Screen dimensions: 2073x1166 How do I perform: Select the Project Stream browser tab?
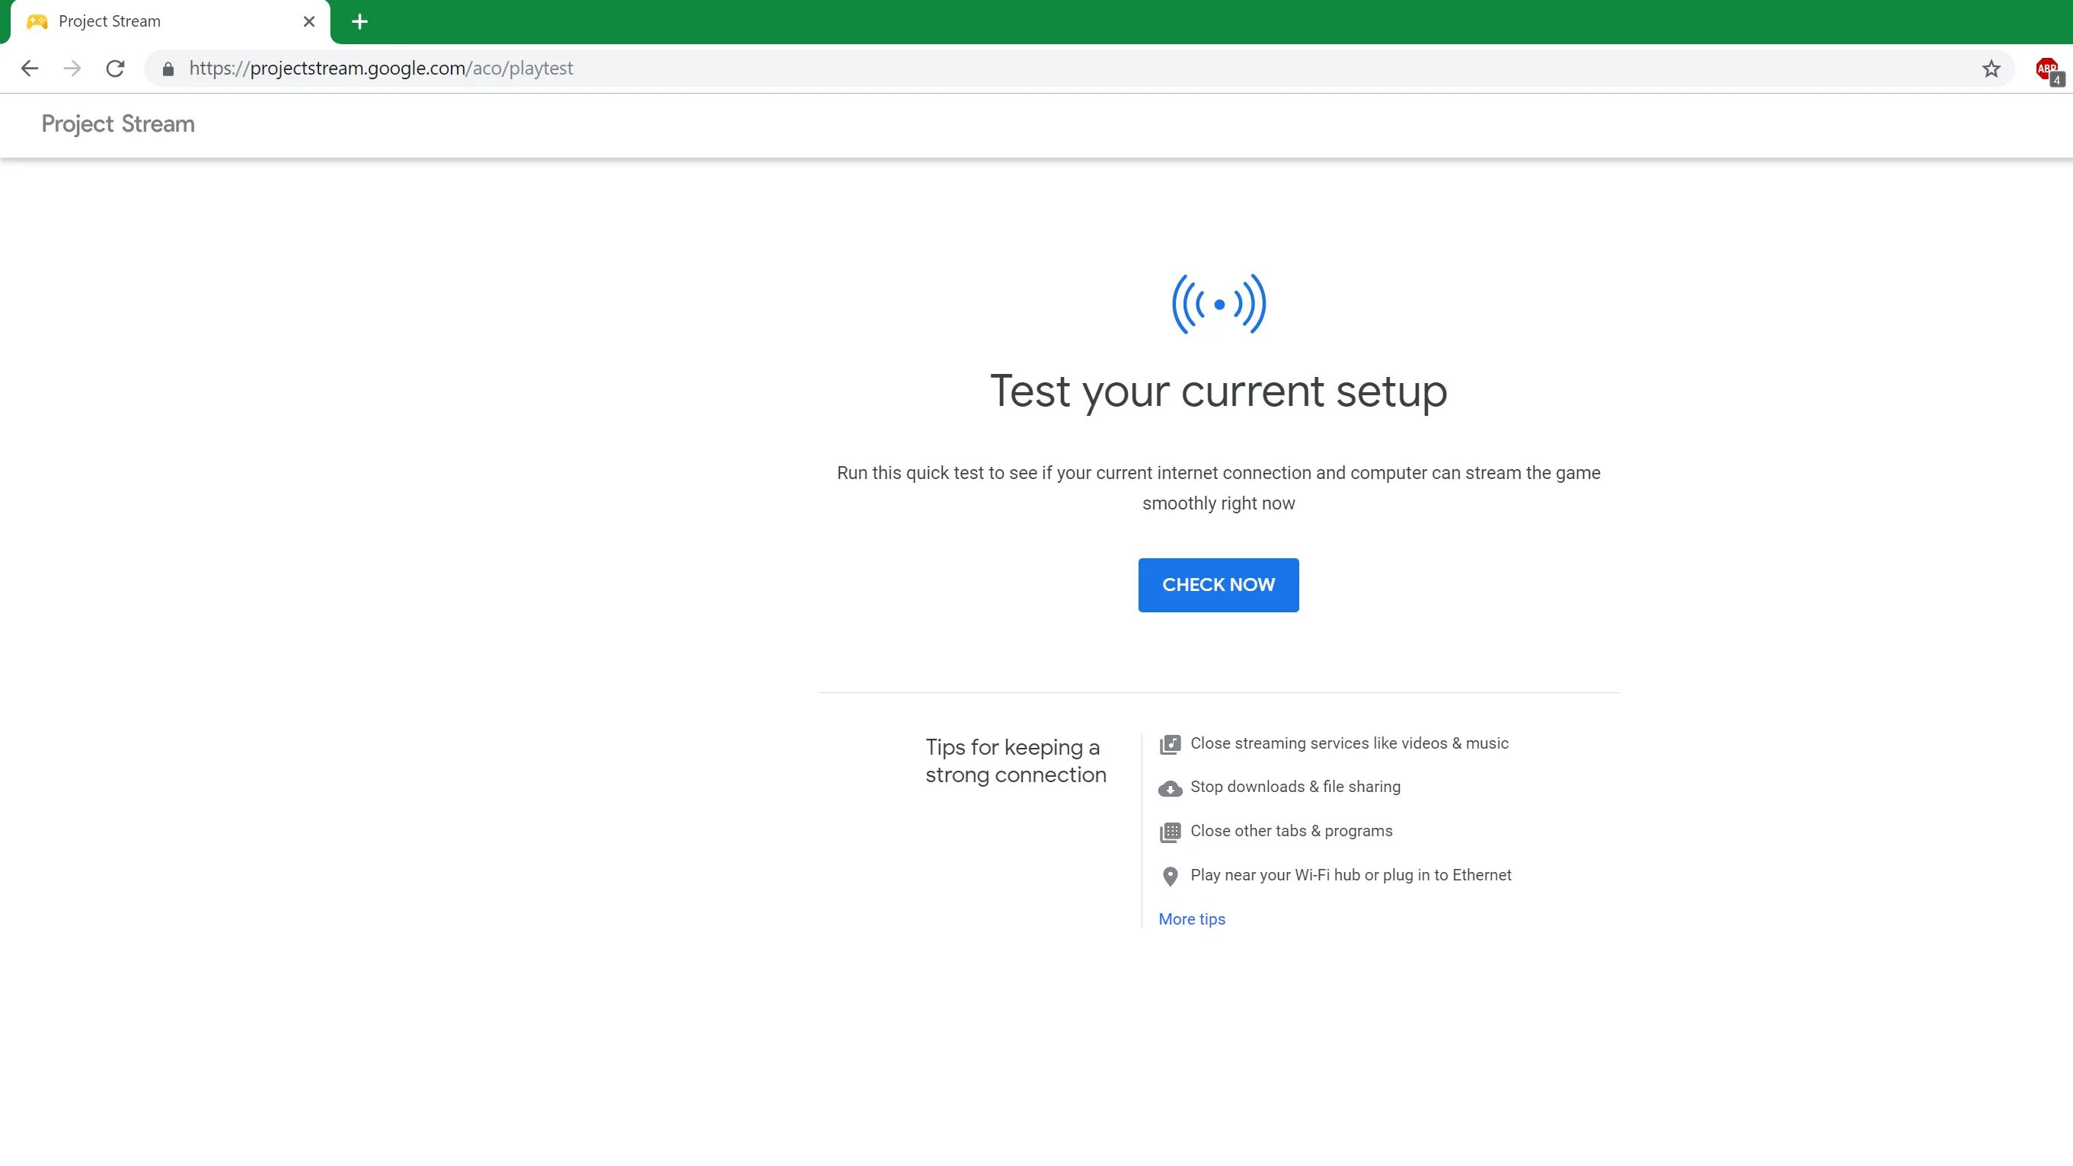click(x=161, y=22)
